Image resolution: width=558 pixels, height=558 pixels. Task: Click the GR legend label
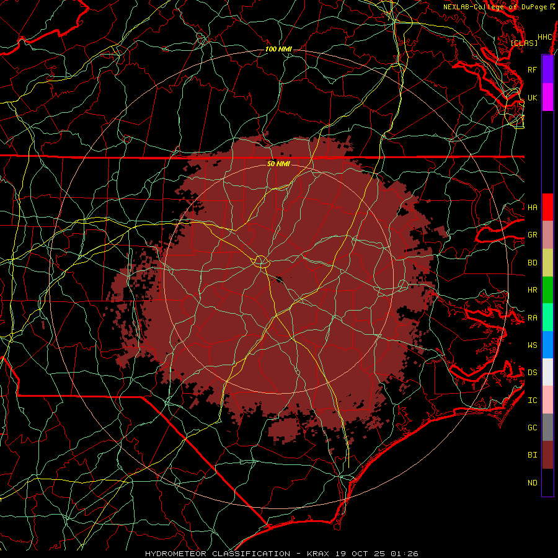click(533, 235)
